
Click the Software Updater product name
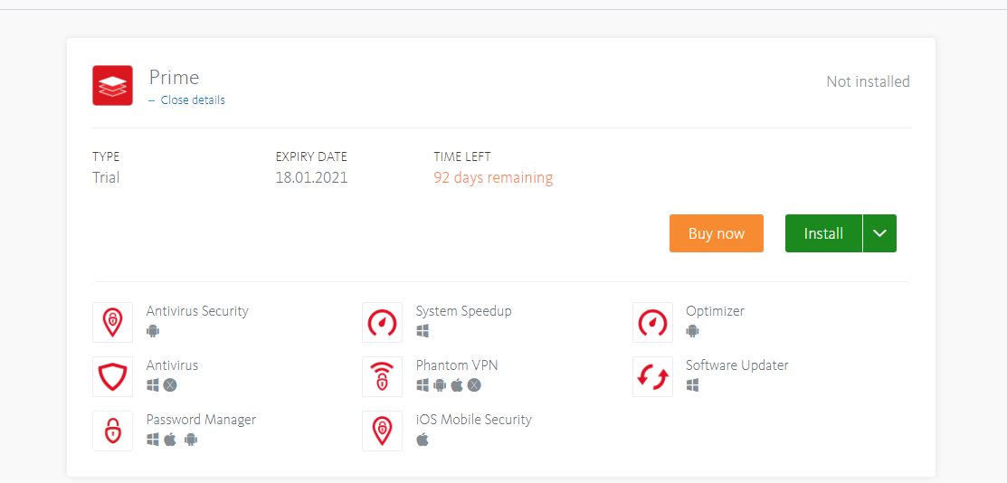[736, 365]
